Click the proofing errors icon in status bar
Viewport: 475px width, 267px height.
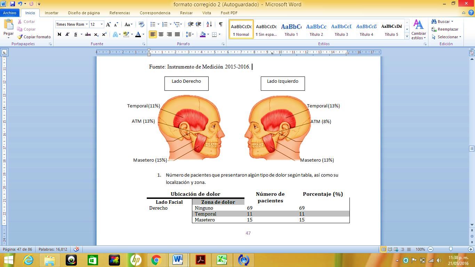coord(76,249)
